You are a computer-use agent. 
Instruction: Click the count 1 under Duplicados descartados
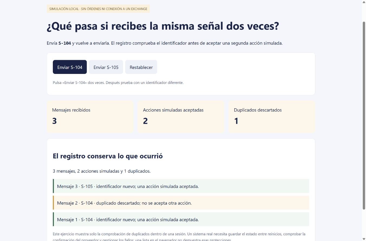point(236,121)
